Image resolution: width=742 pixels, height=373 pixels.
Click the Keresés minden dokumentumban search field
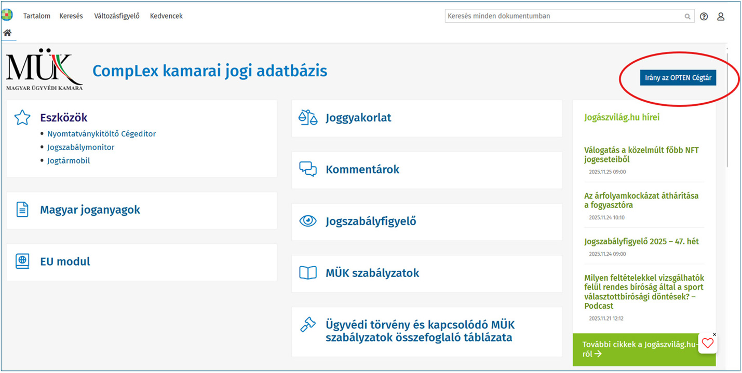pos(563,16)
